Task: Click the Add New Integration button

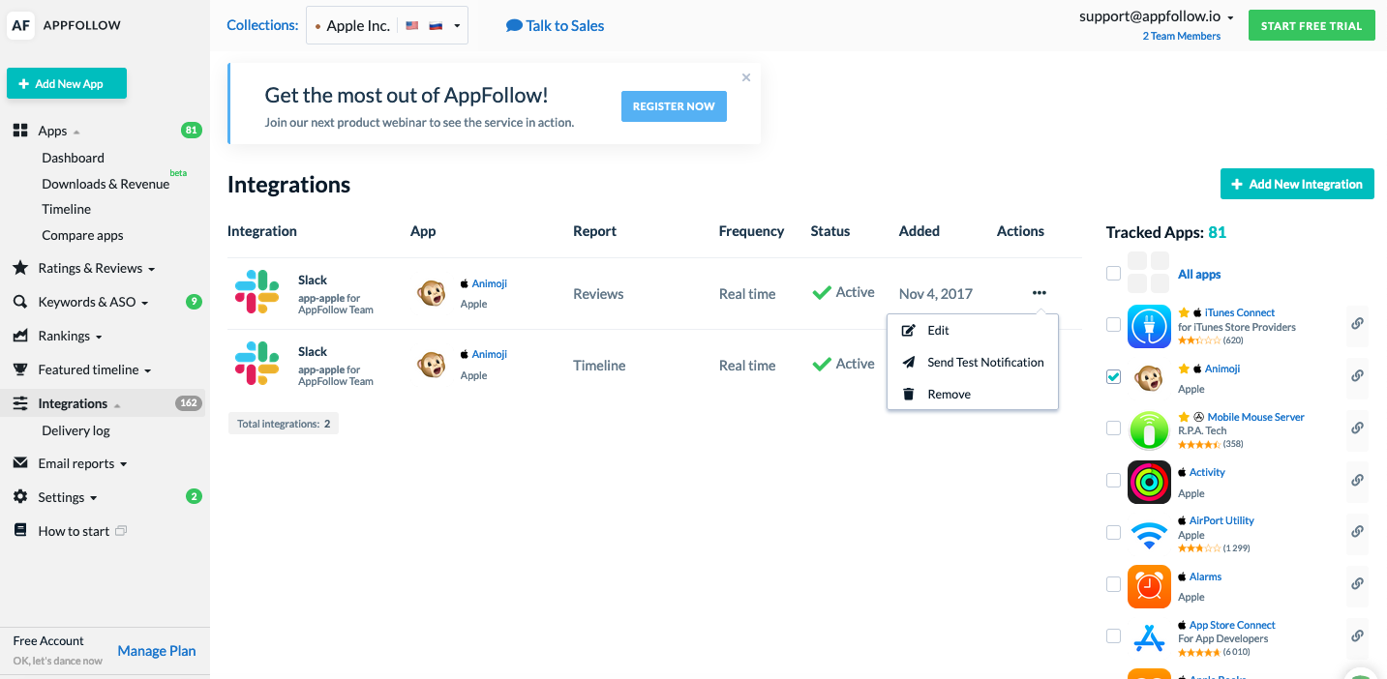Action: 1297,184
